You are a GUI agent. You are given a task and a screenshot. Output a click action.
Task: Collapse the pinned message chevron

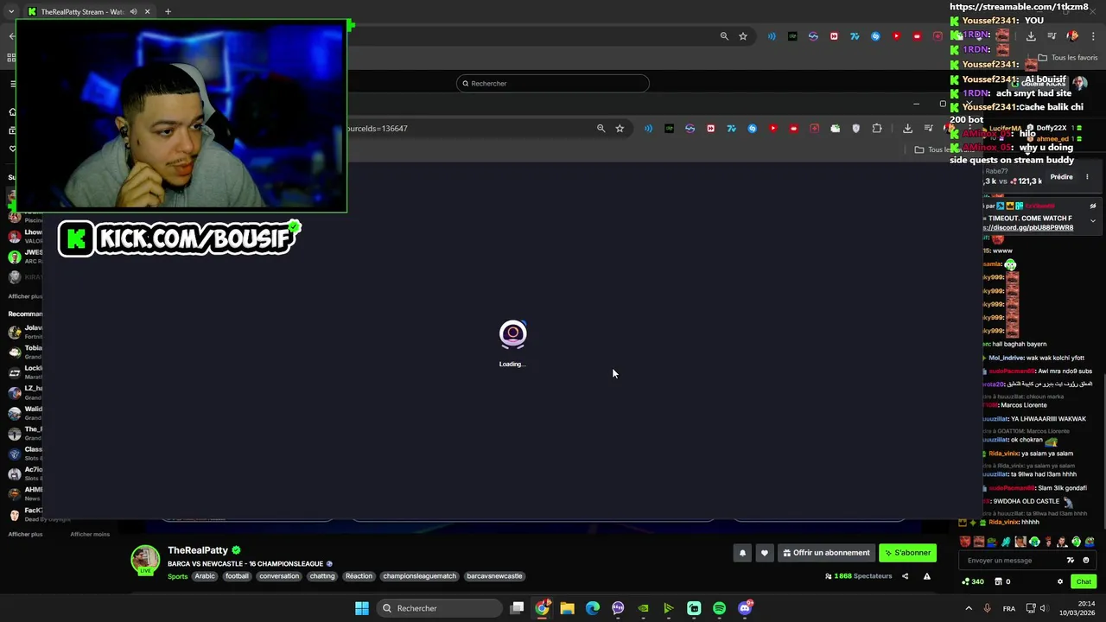click(1092, 220)
